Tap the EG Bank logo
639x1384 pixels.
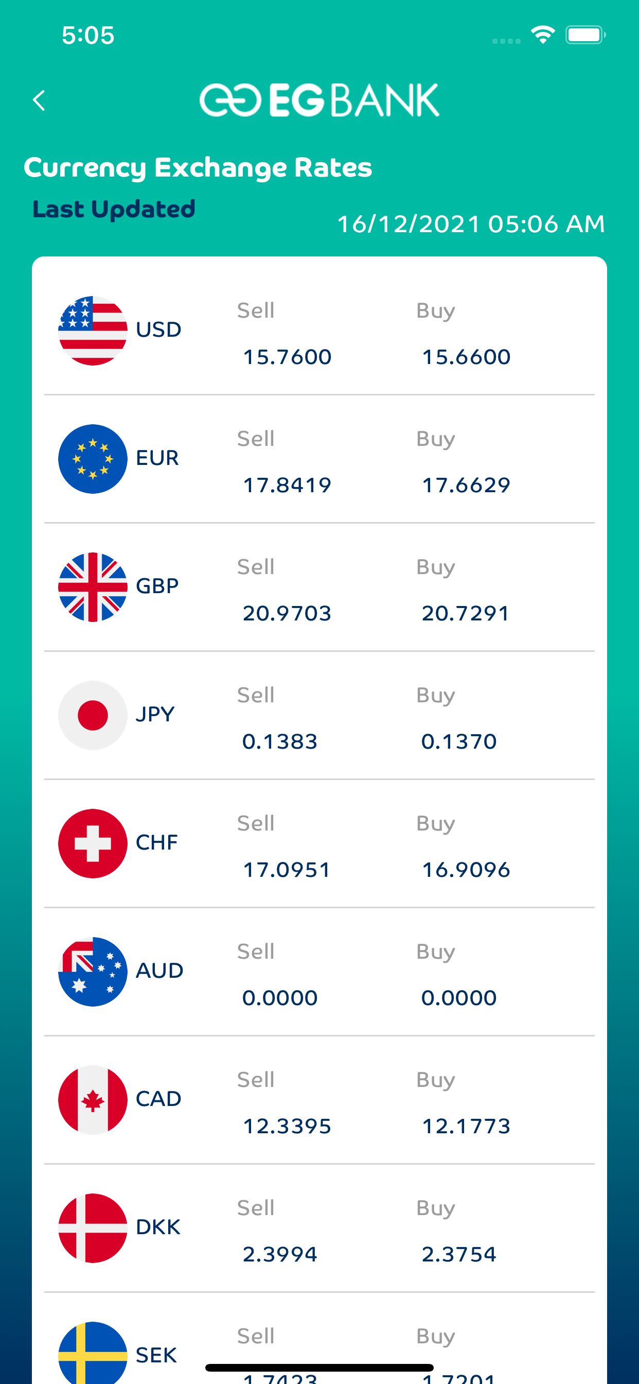click(x=319, y=100)
